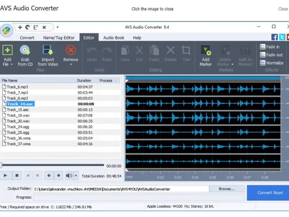
Task: Click the Undo icon
Action: tap(92, 50)
